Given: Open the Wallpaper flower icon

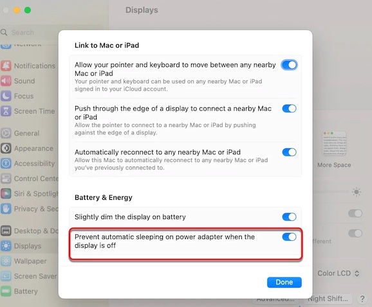Looking at the screenshot, I should point(6,261).
